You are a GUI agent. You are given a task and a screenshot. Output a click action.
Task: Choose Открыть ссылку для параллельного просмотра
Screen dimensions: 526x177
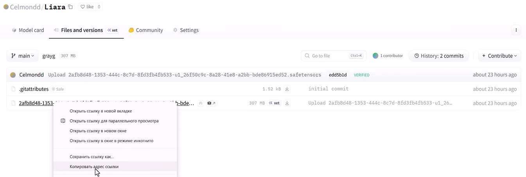(115, 121)
